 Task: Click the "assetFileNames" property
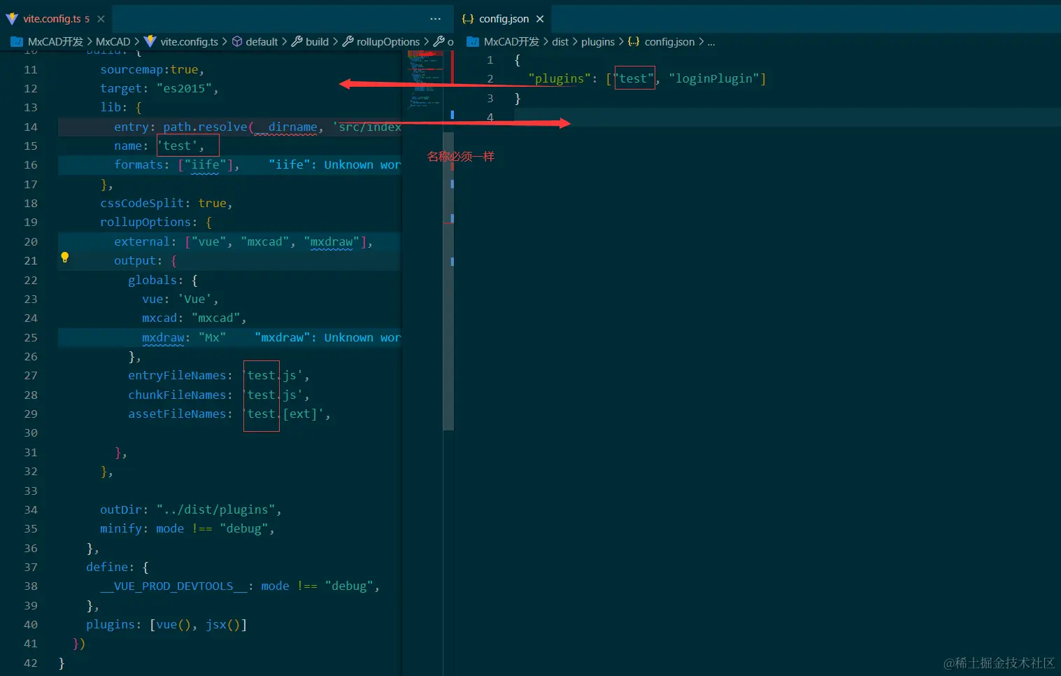click(177, 414)
